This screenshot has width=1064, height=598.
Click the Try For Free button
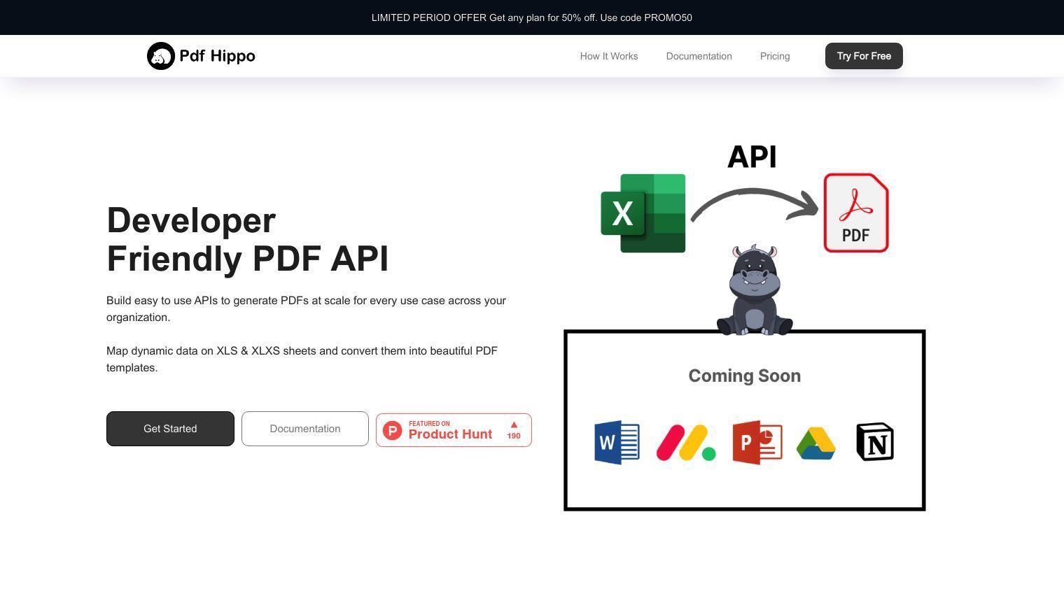[x=864, y=56]
